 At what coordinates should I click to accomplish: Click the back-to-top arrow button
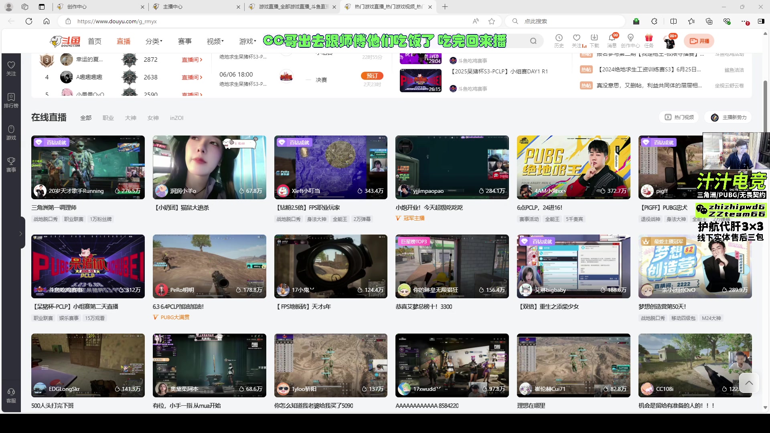[x=749, y=383]
